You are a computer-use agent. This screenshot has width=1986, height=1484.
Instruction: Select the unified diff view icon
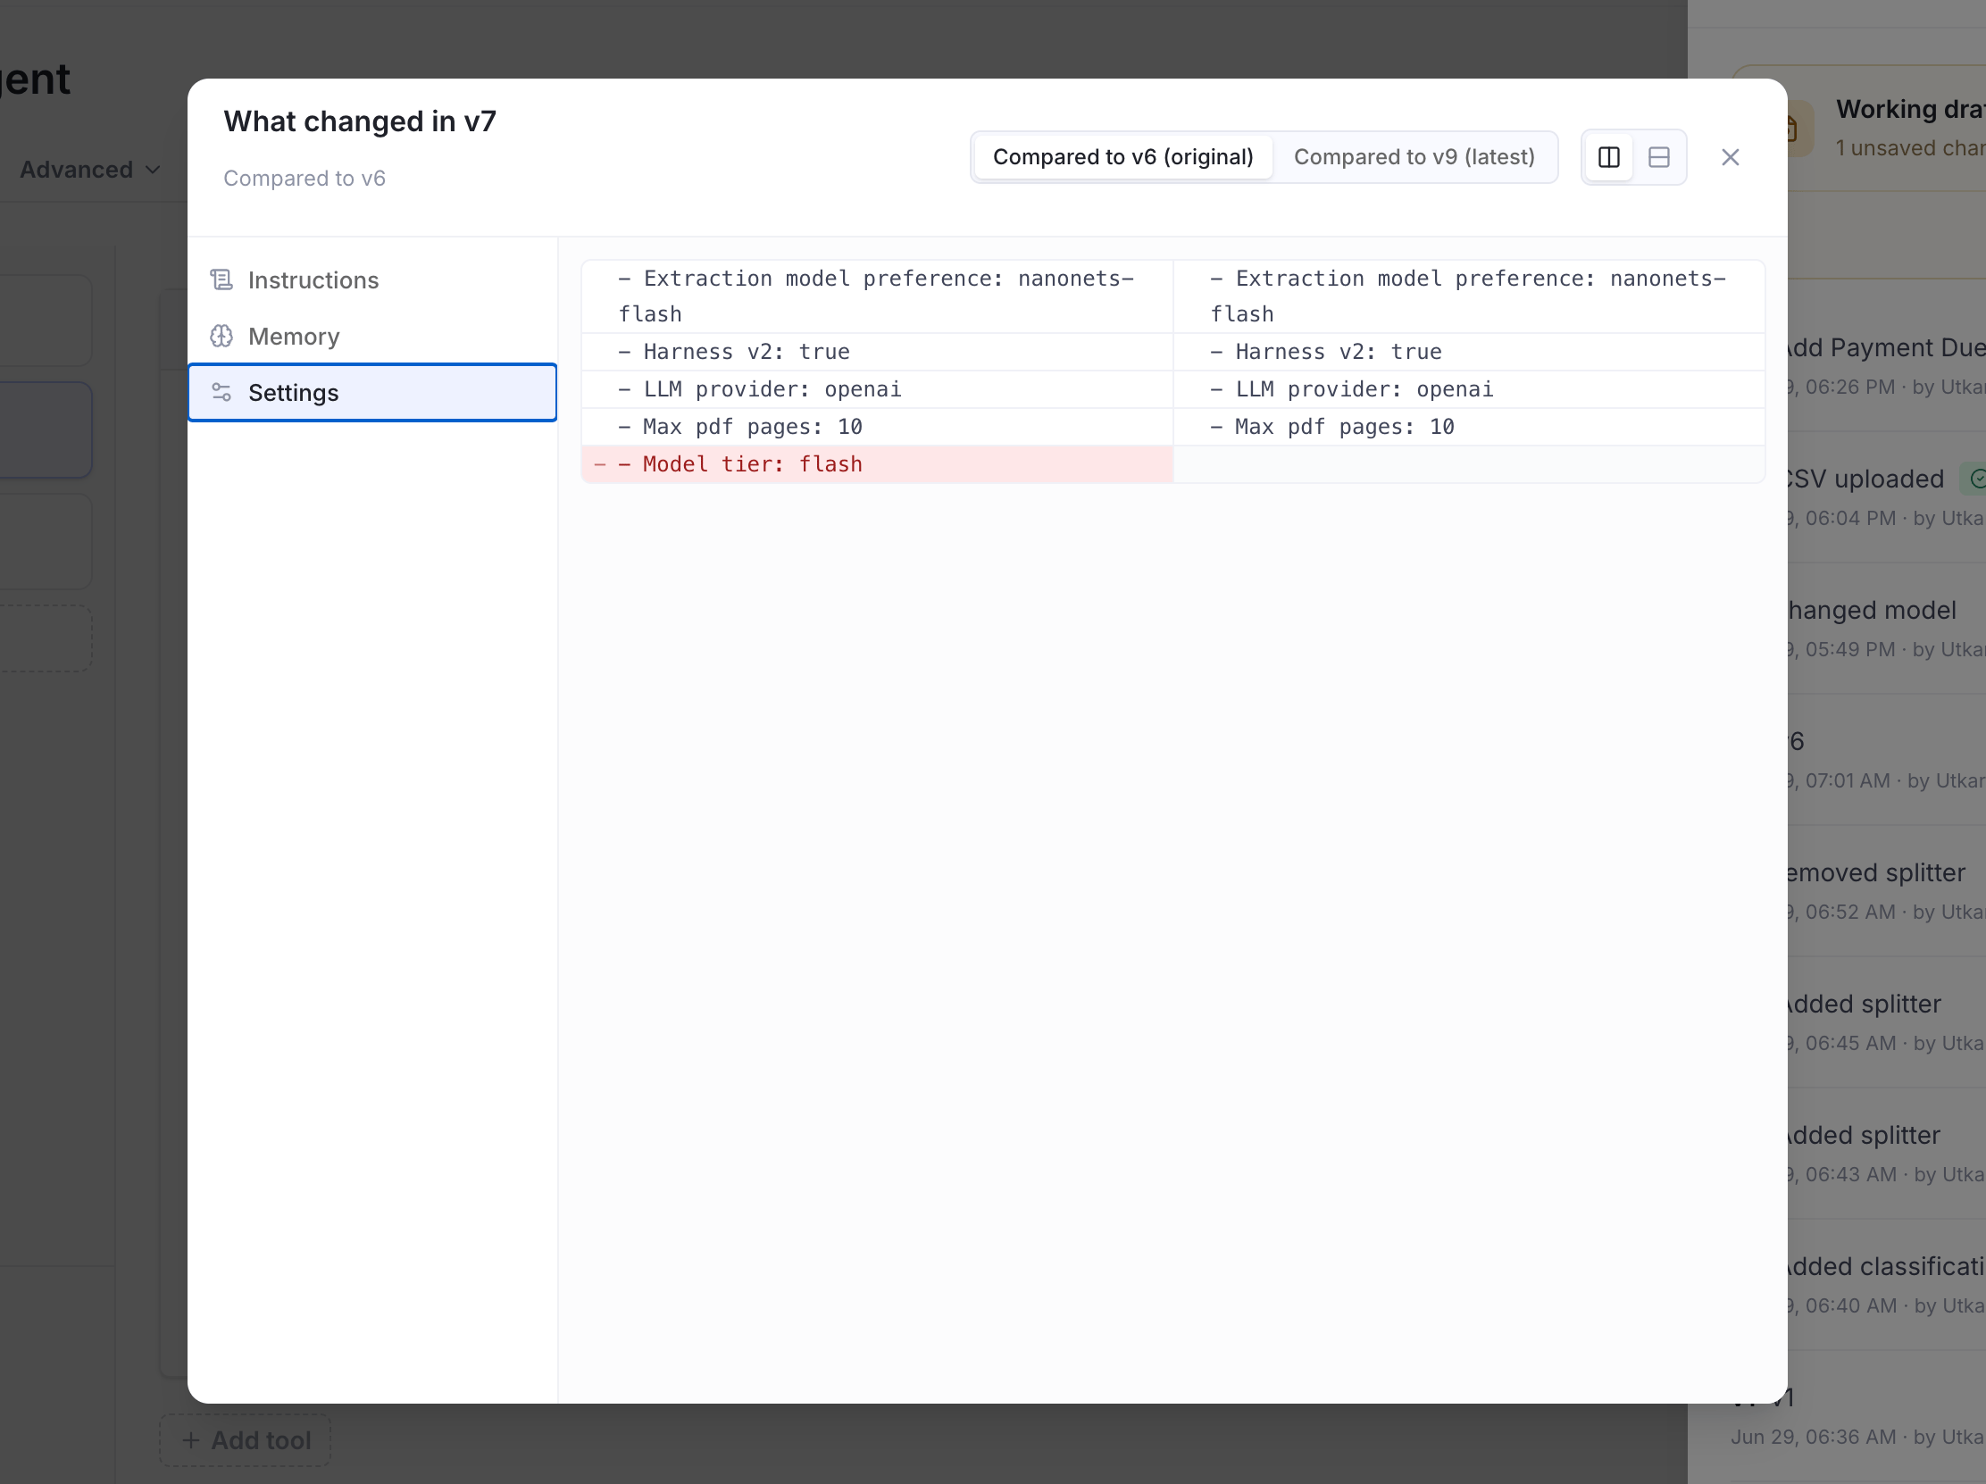tap(1659, 157)
